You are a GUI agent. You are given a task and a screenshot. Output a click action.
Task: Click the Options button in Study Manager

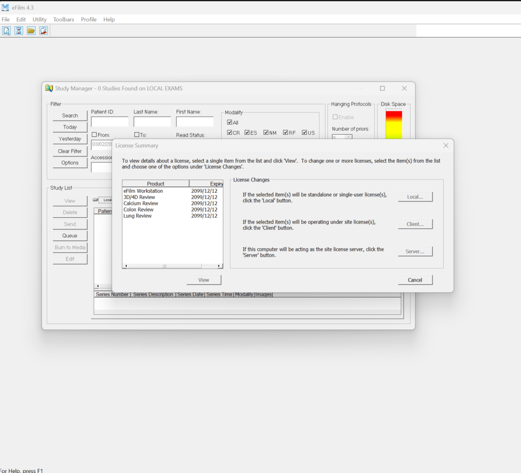coord(70,163)
